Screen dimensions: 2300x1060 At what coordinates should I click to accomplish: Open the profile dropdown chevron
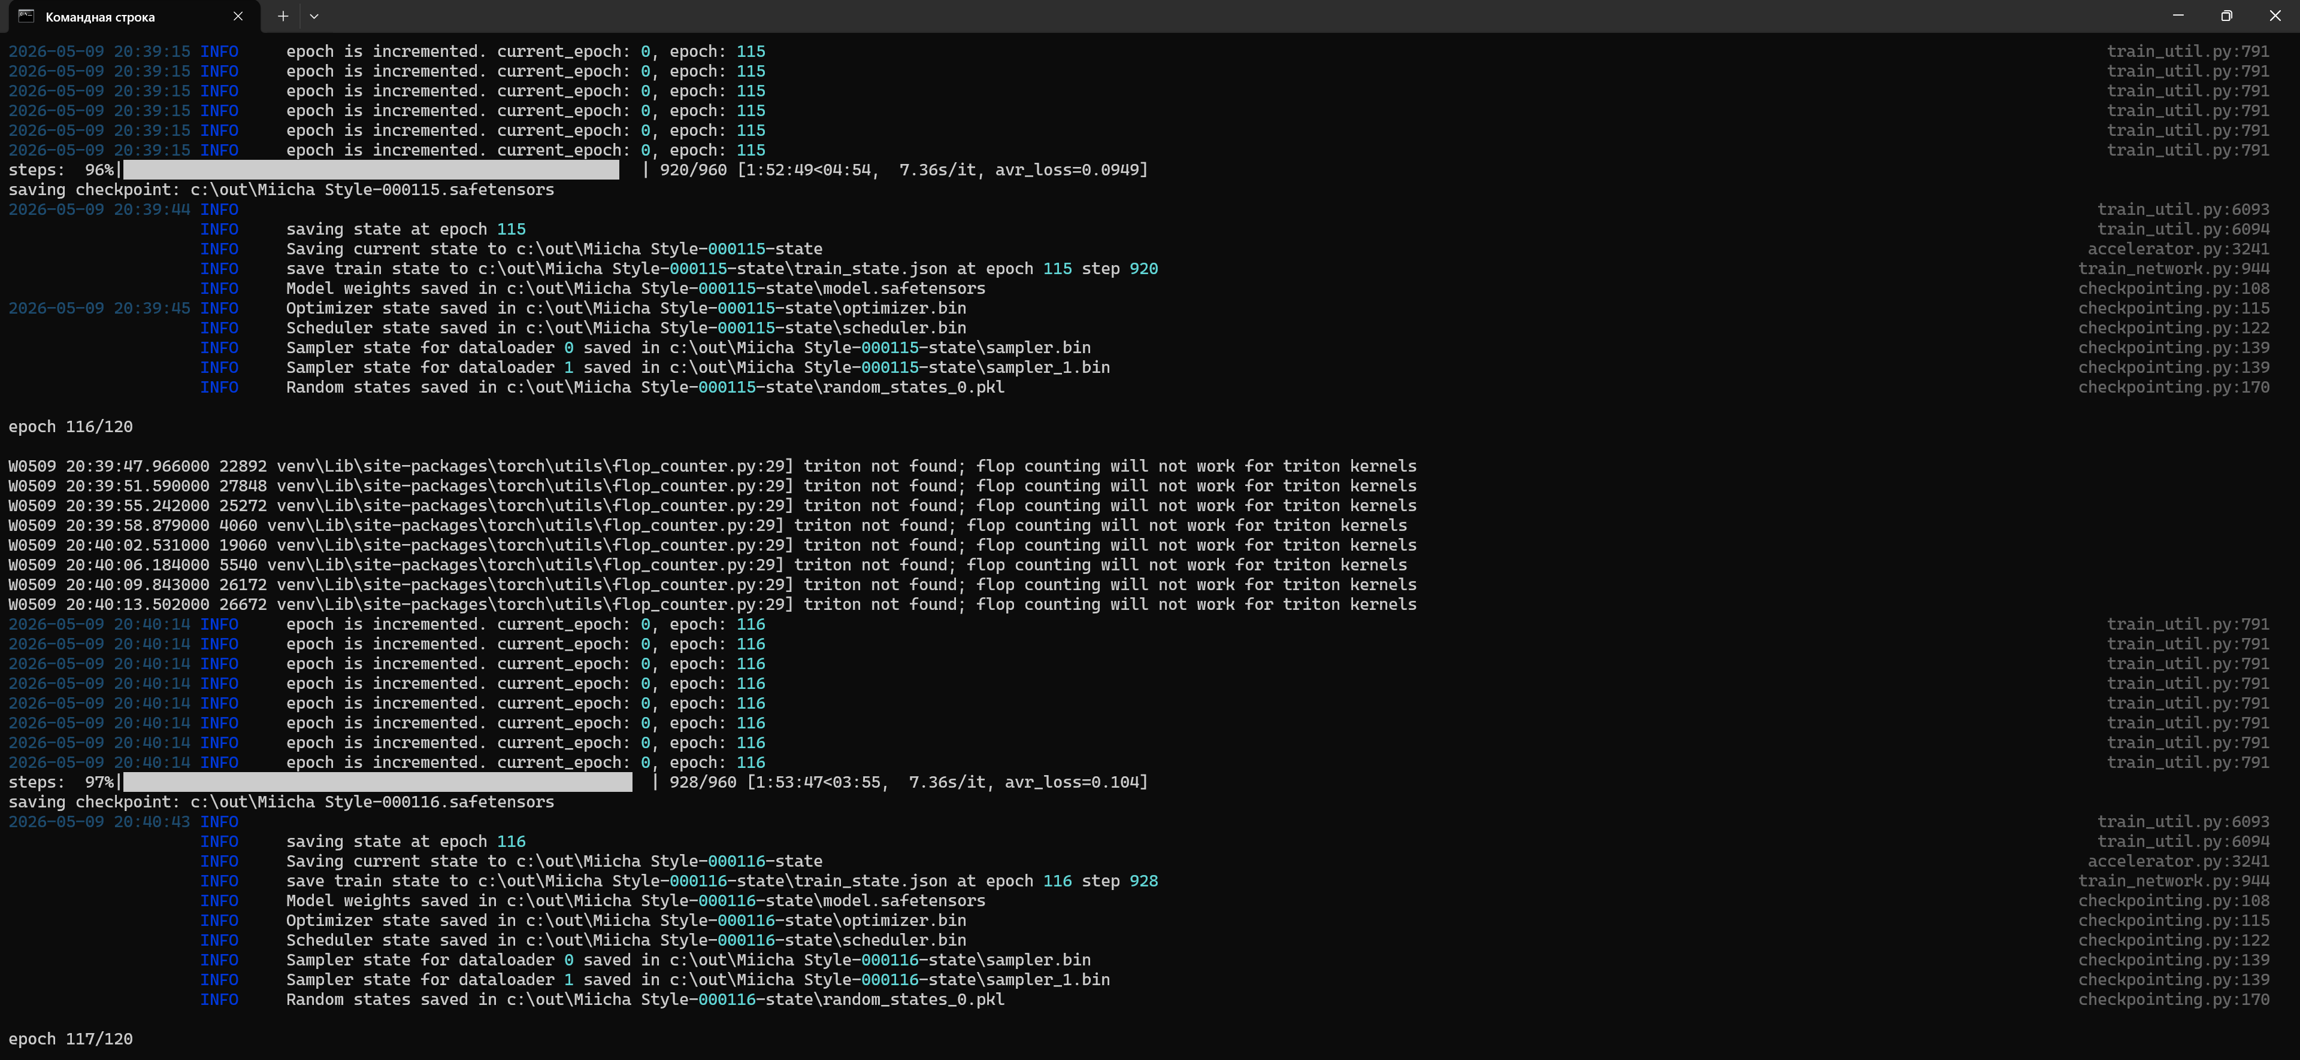313,16
